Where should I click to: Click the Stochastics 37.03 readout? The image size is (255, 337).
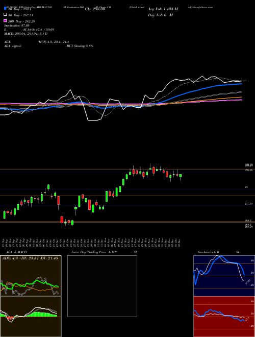tap(17, 26)
